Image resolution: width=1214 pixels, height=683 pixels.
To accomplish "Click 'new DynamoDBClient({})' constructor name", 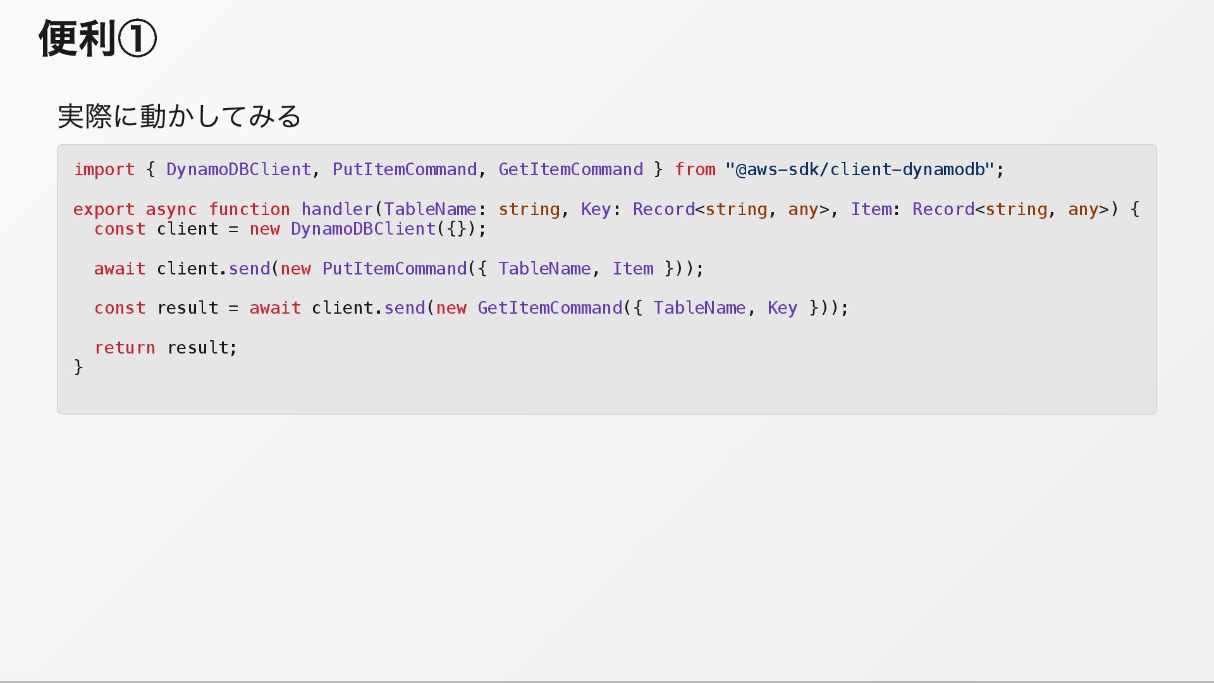I will point(363,229).
